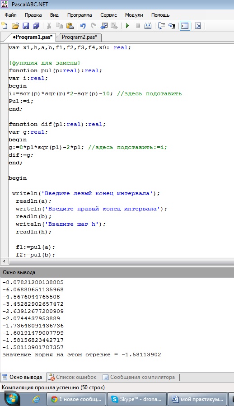Click the 'Pul:=i;' code line
234x406 pixels.
coord(21,101)
